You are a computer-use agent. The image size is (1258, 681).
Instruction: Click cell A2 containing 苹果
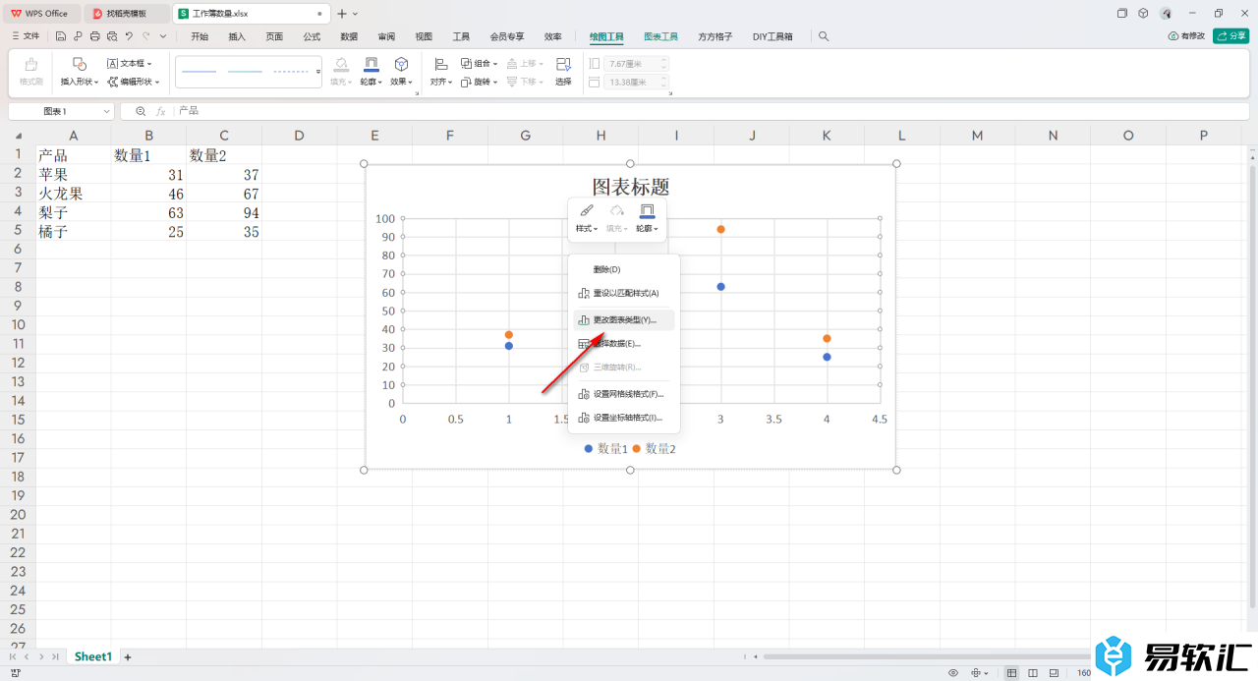(x=74, y=174)
